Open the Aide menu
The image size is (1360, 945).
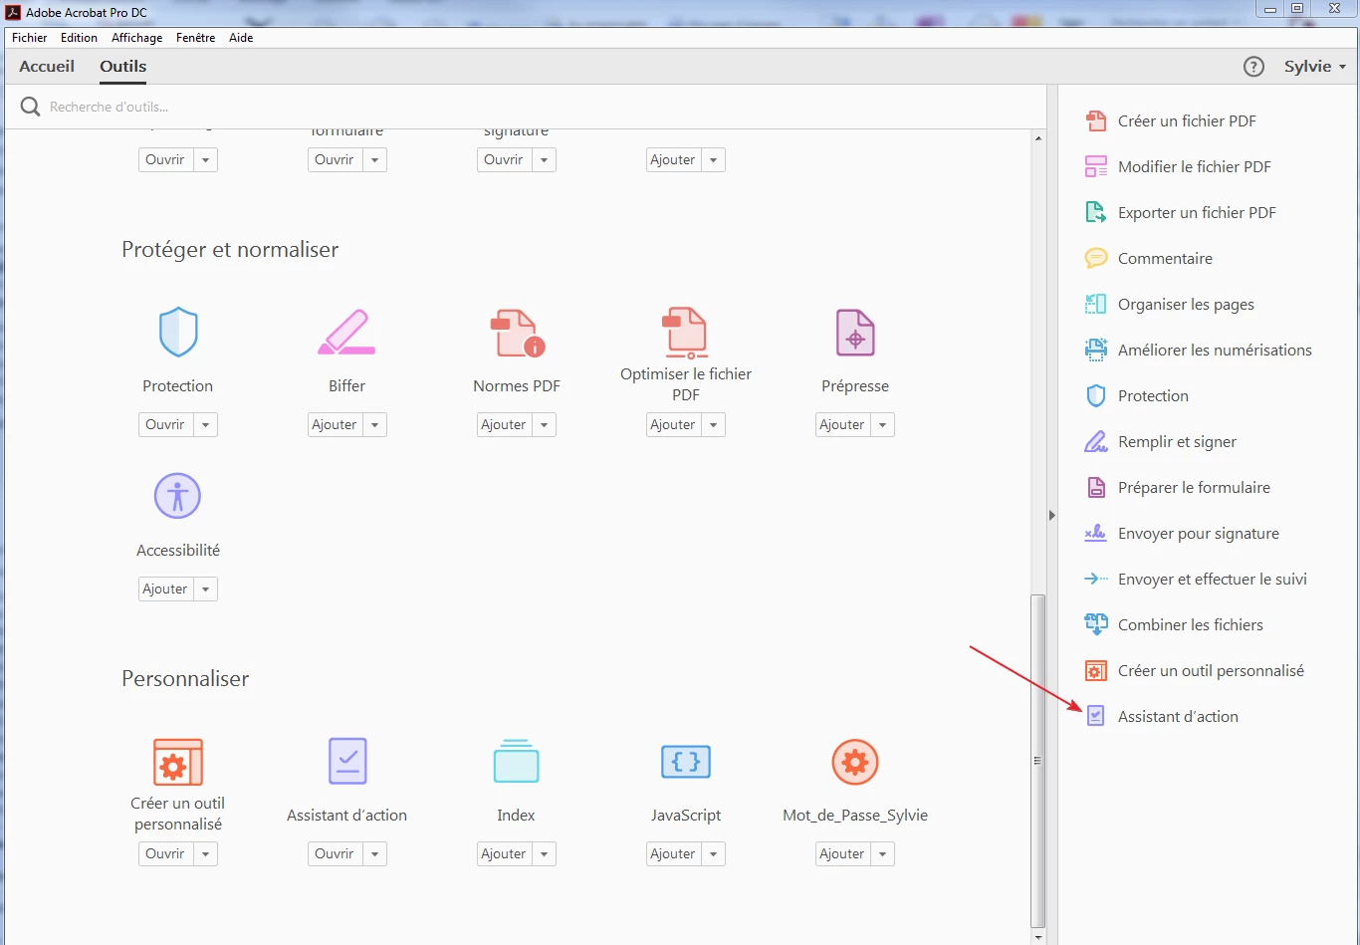click(241, 38)
